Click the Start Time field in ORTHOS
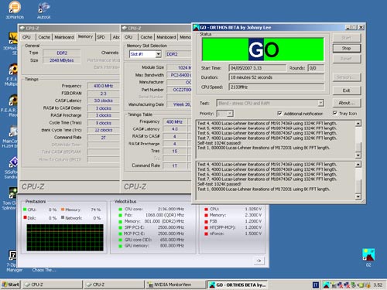This screenshot has height=290, width=387. tap(258, 68)
